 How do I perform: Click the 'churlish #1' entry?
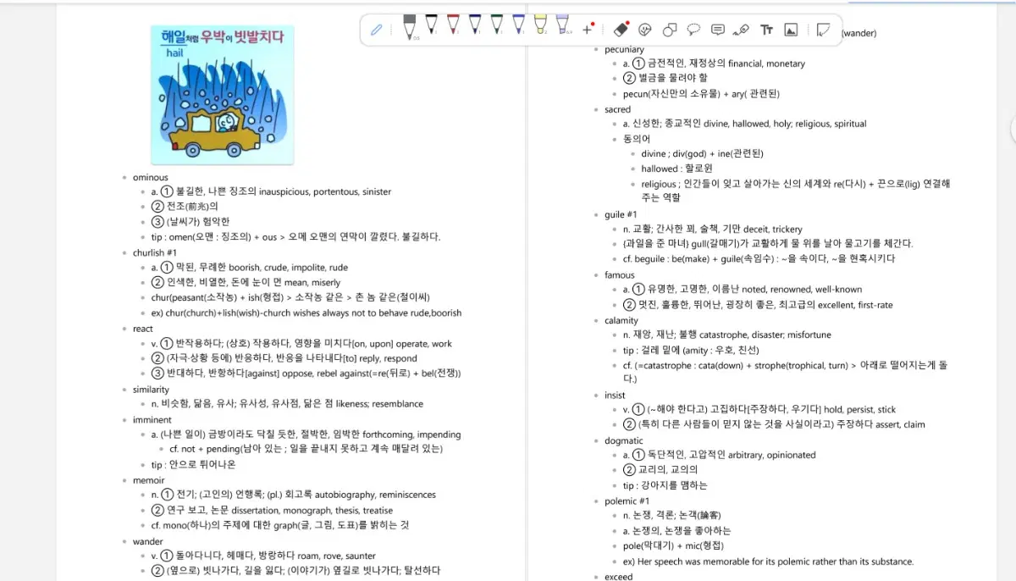[x=155, y=252]
